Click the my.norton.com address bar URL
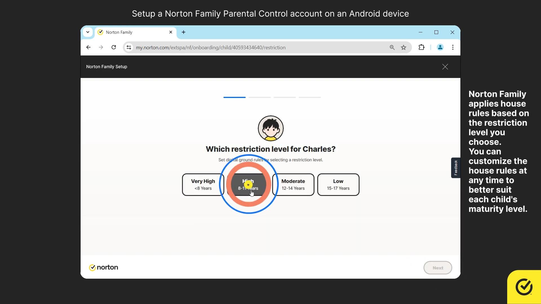The width and height of the screenshot is (541, 304). 210,48
